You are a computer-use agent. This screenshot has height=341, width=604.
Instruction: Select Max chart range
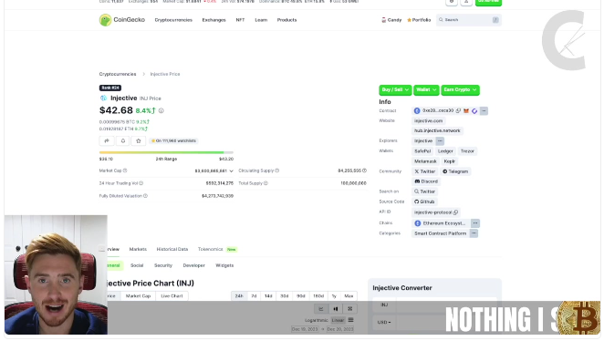tap(349, 296)
